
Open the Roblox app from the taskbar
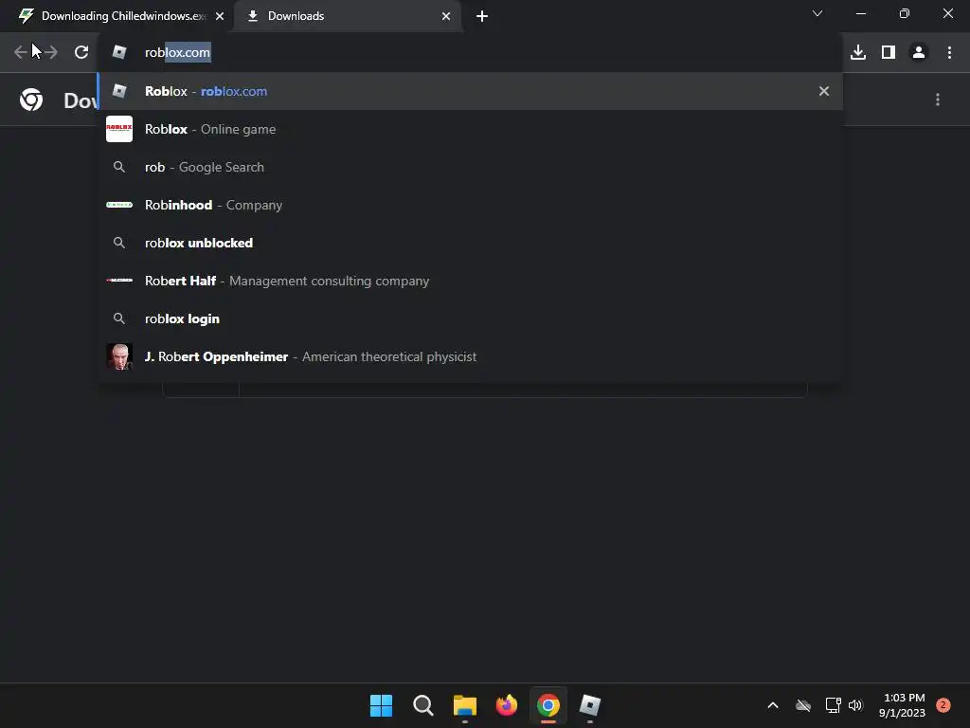pyautogui.click(x=590, y=705)
